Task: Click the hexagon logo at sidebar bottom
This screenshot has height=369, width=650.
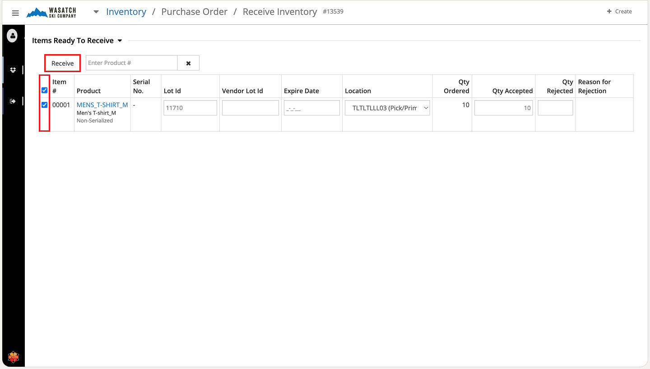Action: click(x=14, y=357)
